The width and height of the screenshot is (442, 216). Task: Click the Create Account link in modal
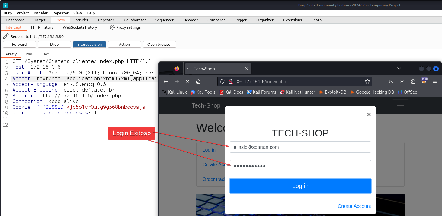tap(354, 206)
